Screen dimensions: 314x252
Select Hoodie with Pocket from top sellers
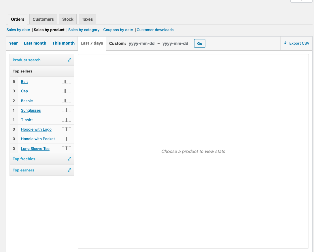tap(38, 139)
